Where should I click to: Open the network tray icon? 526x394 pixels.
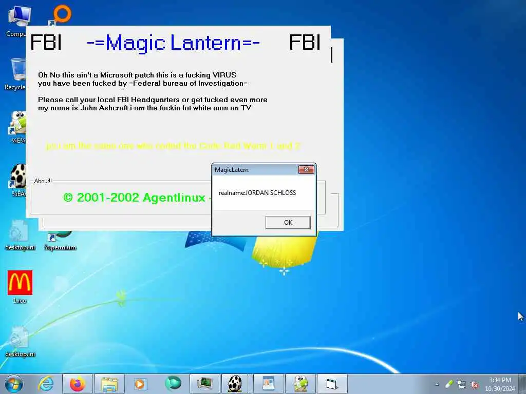pyautogui.click(x=462, y=384)
